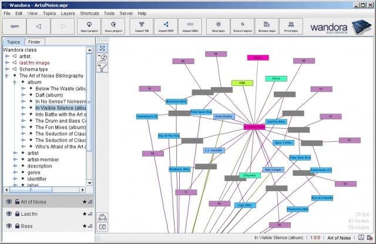Select the Chrysalis graph node
Screen dimensions: 376x244
pos(250,175)
